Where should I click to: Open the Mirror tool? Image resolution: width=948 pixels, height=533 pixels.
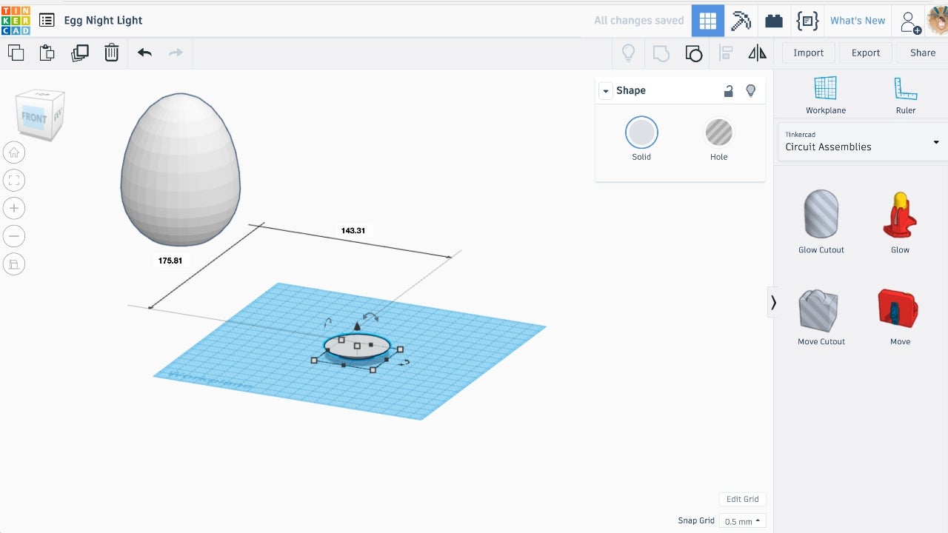point(757,53)
